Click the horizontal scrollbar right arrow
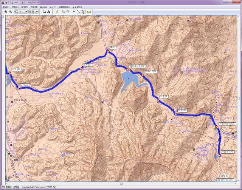The image size is (242, 190). [236, 183]
